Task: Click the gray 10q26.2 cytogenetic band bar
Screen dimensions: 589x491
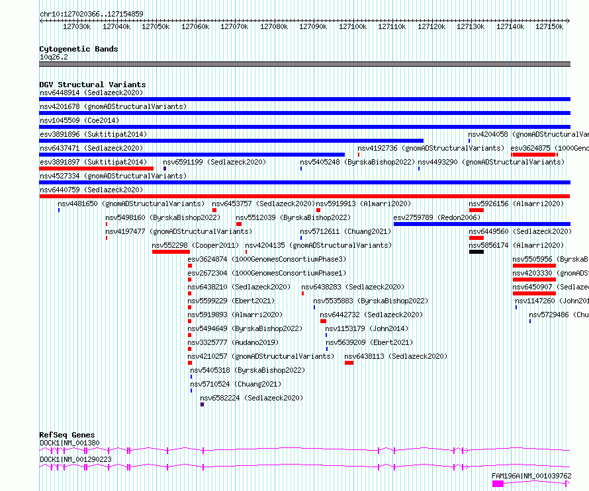Action: pos(304,64)
